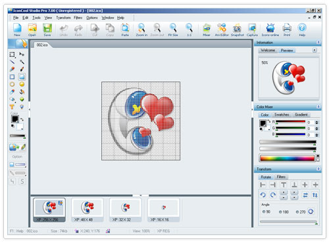The width and height of the screenshot is (329, 243).
Task: Select the 90 degree angle radio button
Action: pyautogui.click(x=264, y=211)
